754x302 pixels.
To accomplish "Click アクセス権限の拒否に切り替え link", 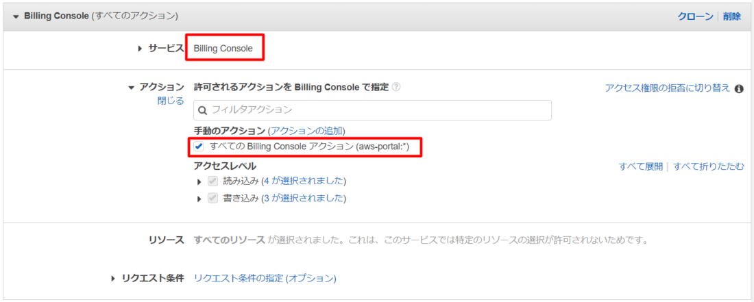I will tap(668, 88).
